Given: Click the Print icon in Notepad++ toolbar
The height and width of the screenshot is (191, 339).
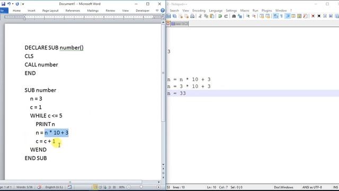Looking at the screenshot, I should tap(192, 16).
